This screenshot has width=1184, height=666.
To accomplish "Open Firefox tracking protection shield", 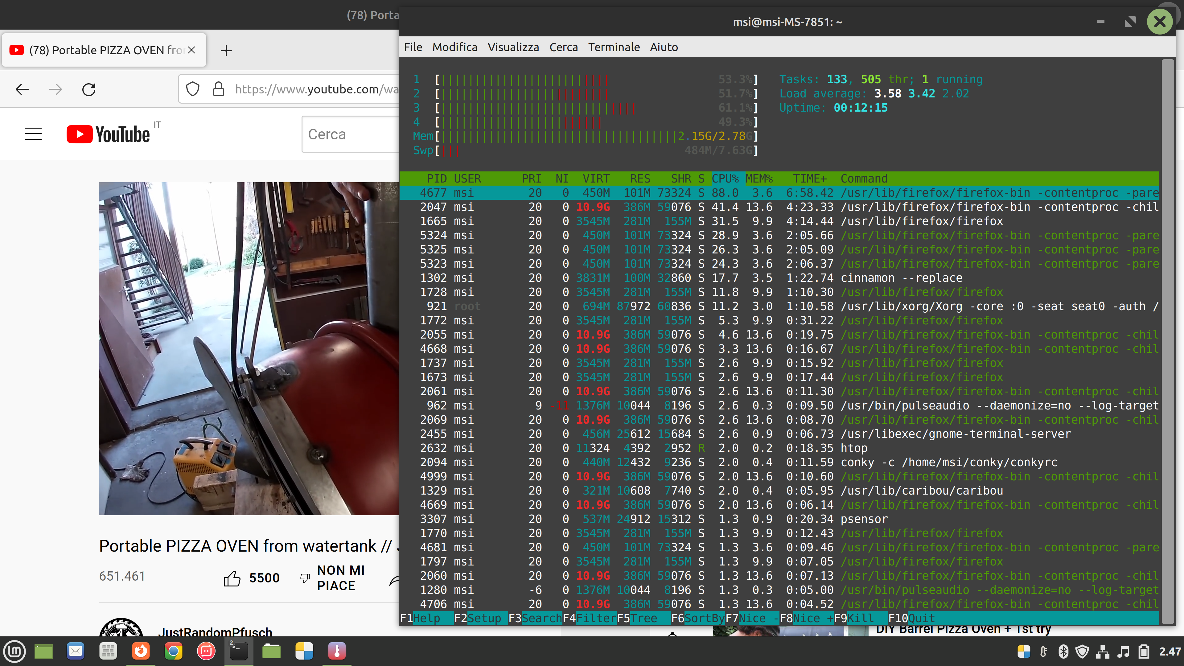I will click(x=193, y=89).
